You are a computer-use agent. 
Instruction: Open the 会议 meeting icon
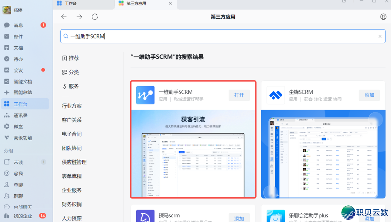click(x=7, y=70)
